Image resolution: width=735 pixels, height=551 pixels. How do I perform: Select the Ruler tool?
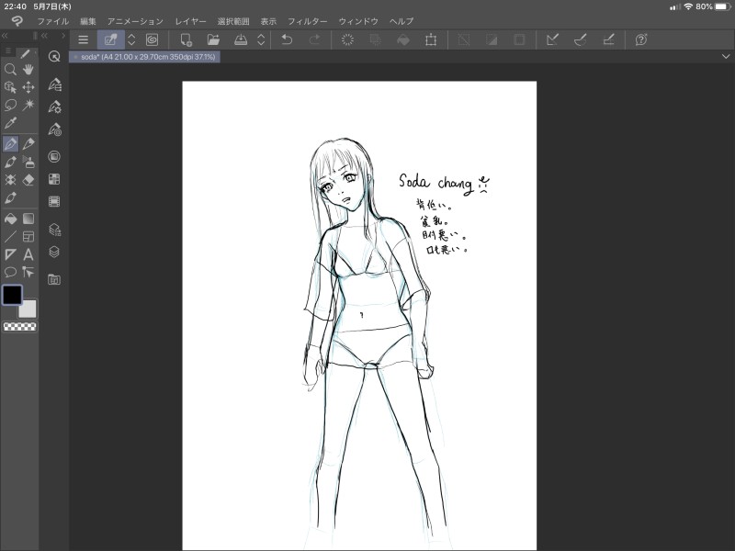tap(10, 254)
